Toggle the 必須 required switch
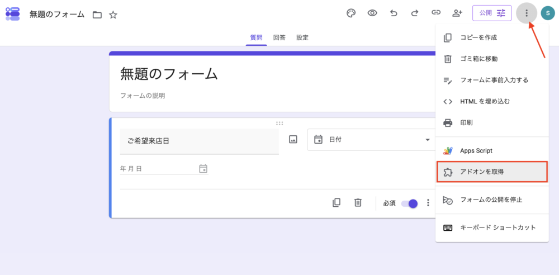 click(409, 203)
